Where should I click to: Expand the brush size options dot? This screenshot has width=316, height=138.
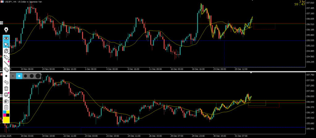6,76
